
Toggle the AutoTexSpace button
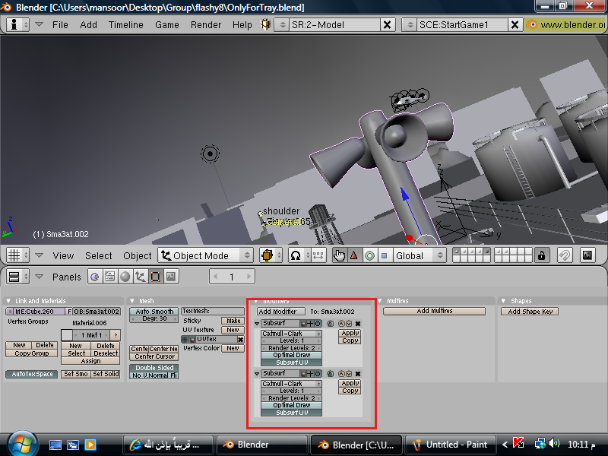pyautogui.click(x=32, y=374)
